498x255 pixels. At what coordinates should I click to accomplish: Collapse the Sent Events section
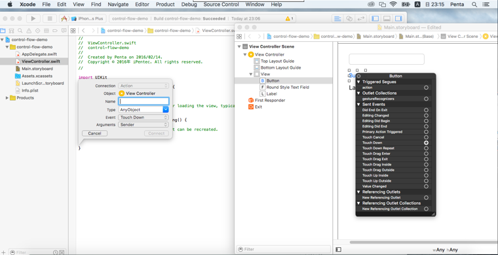click(x=358, y=105)
